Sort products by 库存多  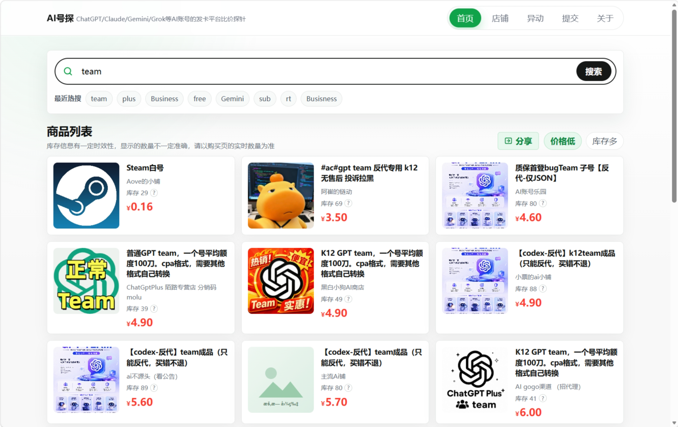[605, 141]
